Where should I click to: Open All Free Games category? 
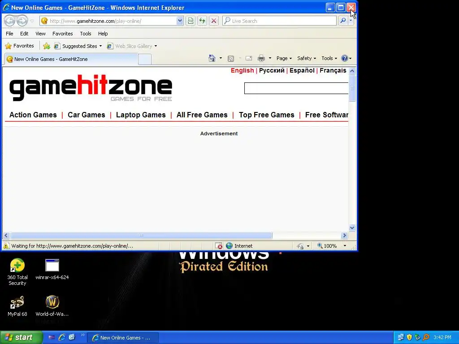(202, 115)
